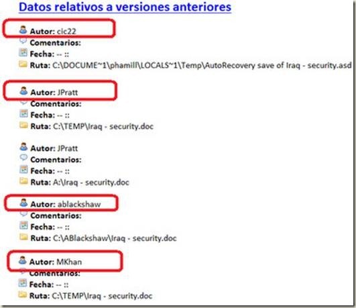Click the path C:\ABlackshaw\Iraq - security.doc

(x=115, y=238)
